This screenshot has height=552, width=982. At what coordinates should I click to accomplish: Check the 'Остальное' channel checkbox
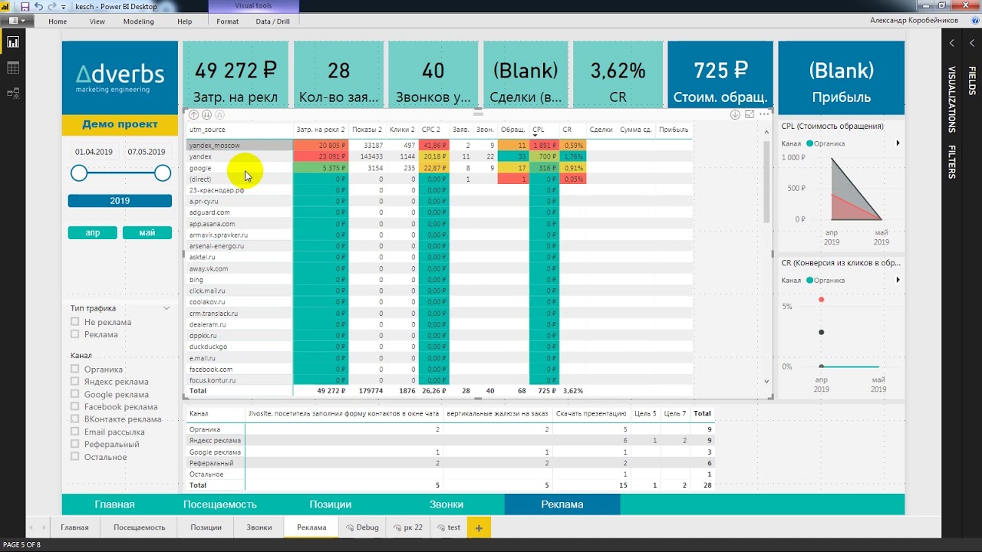75,457
